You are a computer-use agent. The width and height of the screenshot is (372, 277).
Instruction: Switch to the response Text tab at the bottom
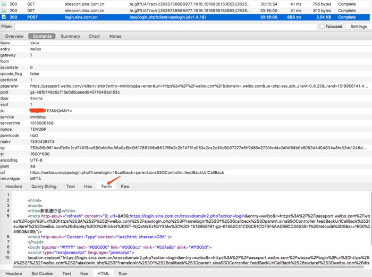coord(66,274)
